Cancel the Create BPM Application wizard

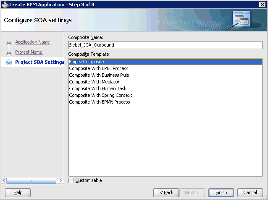click(250, 192)
